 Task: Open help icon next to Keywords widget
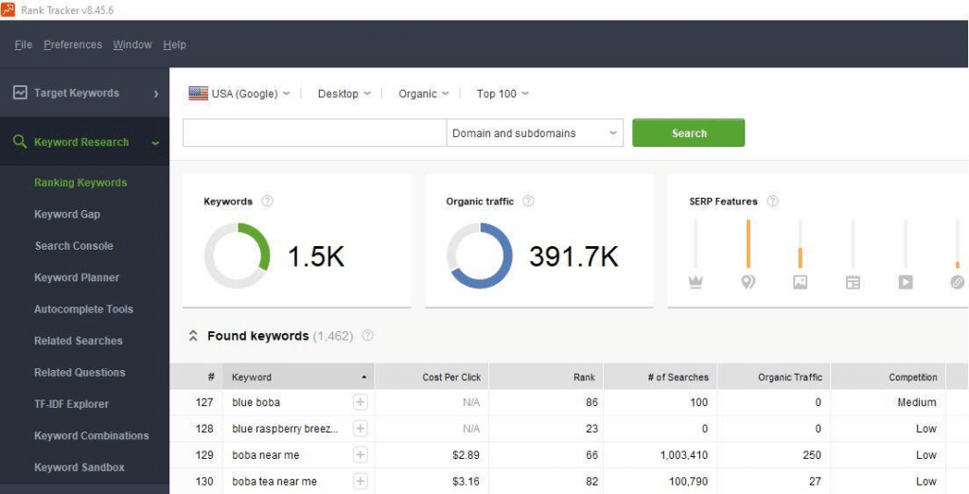pyautogui.click(x=267, y=201)
